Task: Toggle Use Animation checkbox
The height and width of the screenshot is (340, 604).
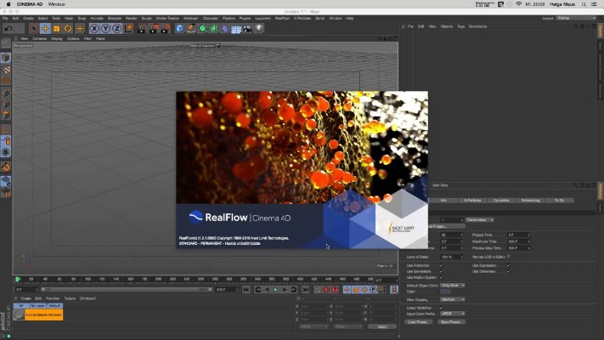Action: click(x=442, y=265)
